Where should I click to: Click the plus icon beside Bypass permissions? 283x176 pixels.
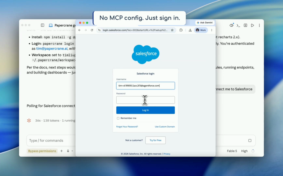62,151
